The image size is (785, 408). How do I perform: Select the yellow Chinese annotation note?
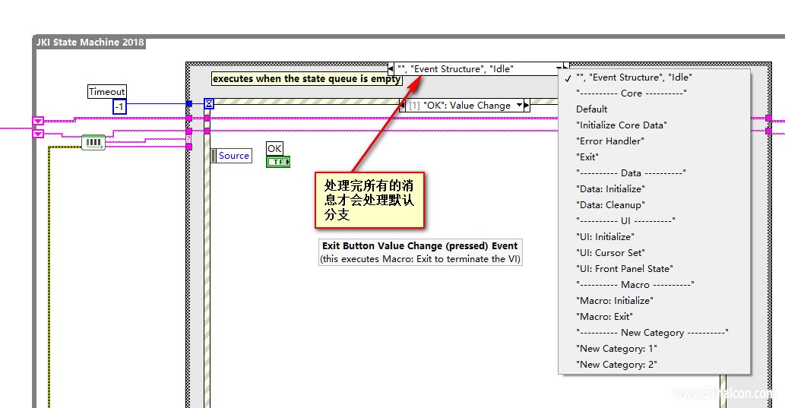pyautogui.click(x=369, y=200)
